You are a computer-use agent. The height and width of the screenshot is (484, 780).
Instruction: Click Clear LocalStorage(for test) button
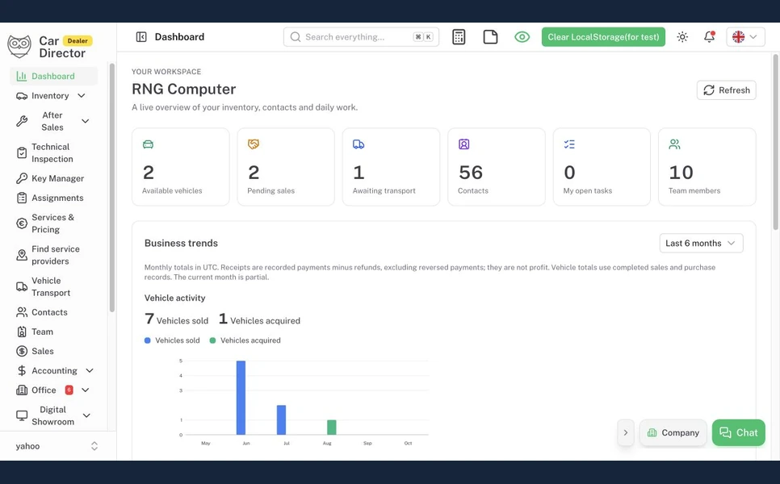(603, 37)
